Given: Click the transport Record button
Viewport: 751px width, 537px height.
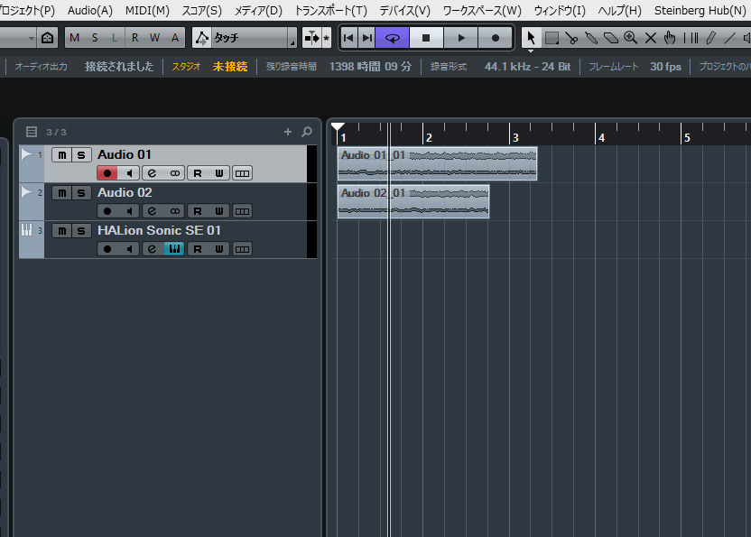Looking at the screenshot, I should 496,38.
